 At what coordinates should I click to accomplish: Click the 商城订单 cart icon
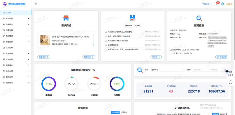(4, 42)
